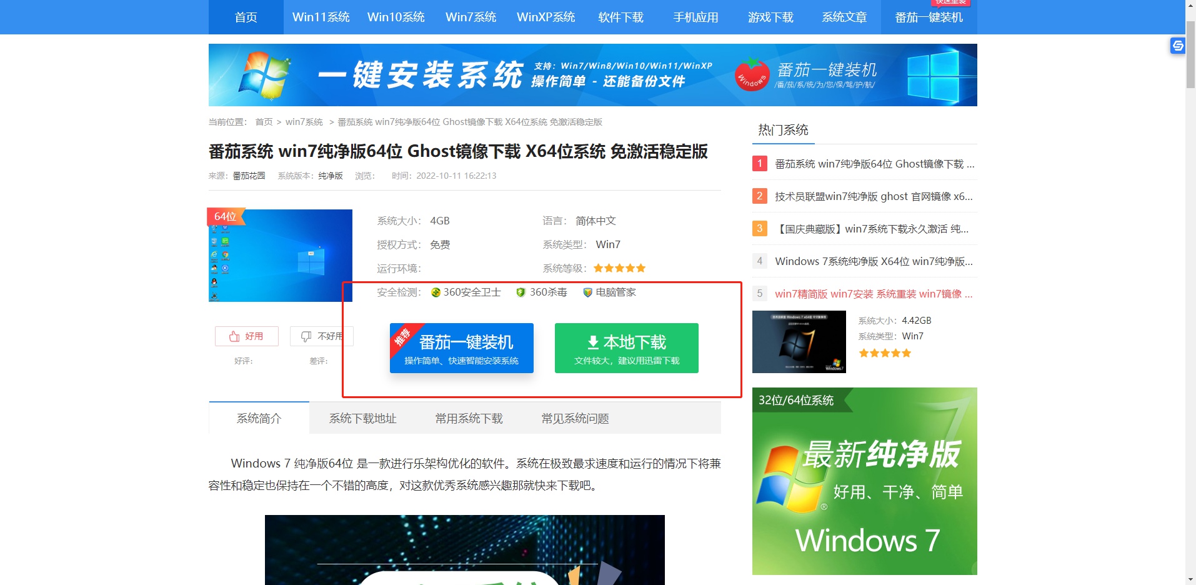The image size is (1196, 585).
Task: Click rank badge number 5
Action: (x=760, y=294)
